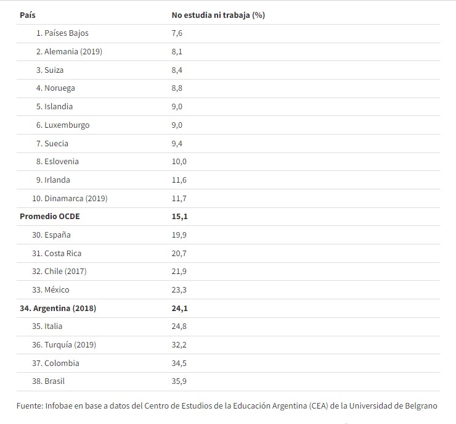Select the highlighted Argentina (2018) row
The image size is (456, 424).
pos(228,308)
